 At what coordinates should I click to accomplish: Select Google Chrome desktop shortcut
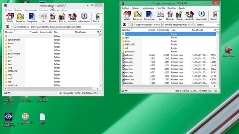coord(25,99)
